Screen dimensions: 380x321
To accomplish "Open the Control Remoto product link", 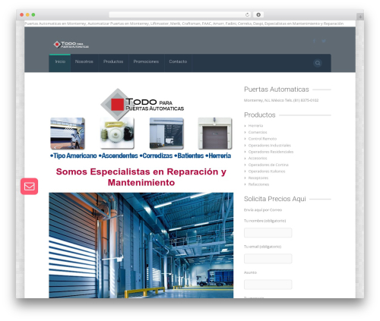I will pos(262,139).
